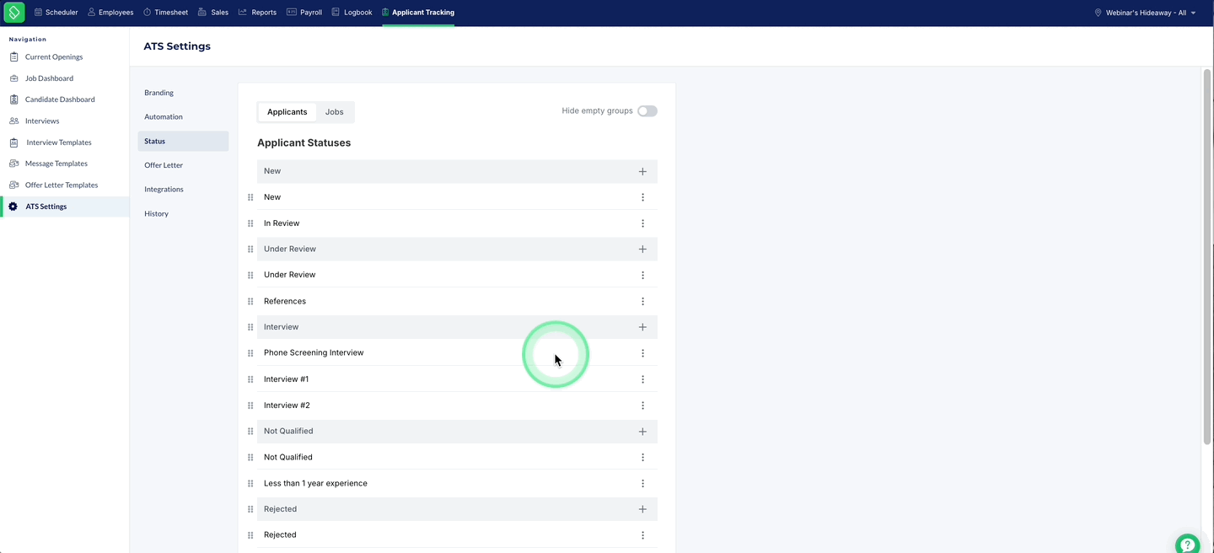The height and width of the screenshot is (553, 1214).
Task: Open Reports in top navigation
Action: tap(257, 13)
